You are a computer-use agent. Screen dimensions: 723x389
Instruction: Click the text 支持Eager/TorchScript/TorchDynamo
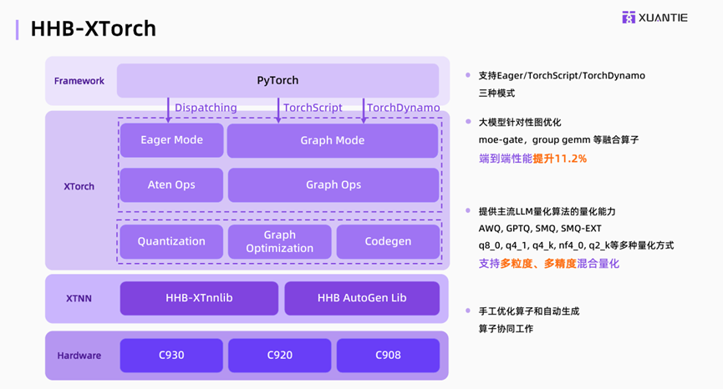point(562,75)
